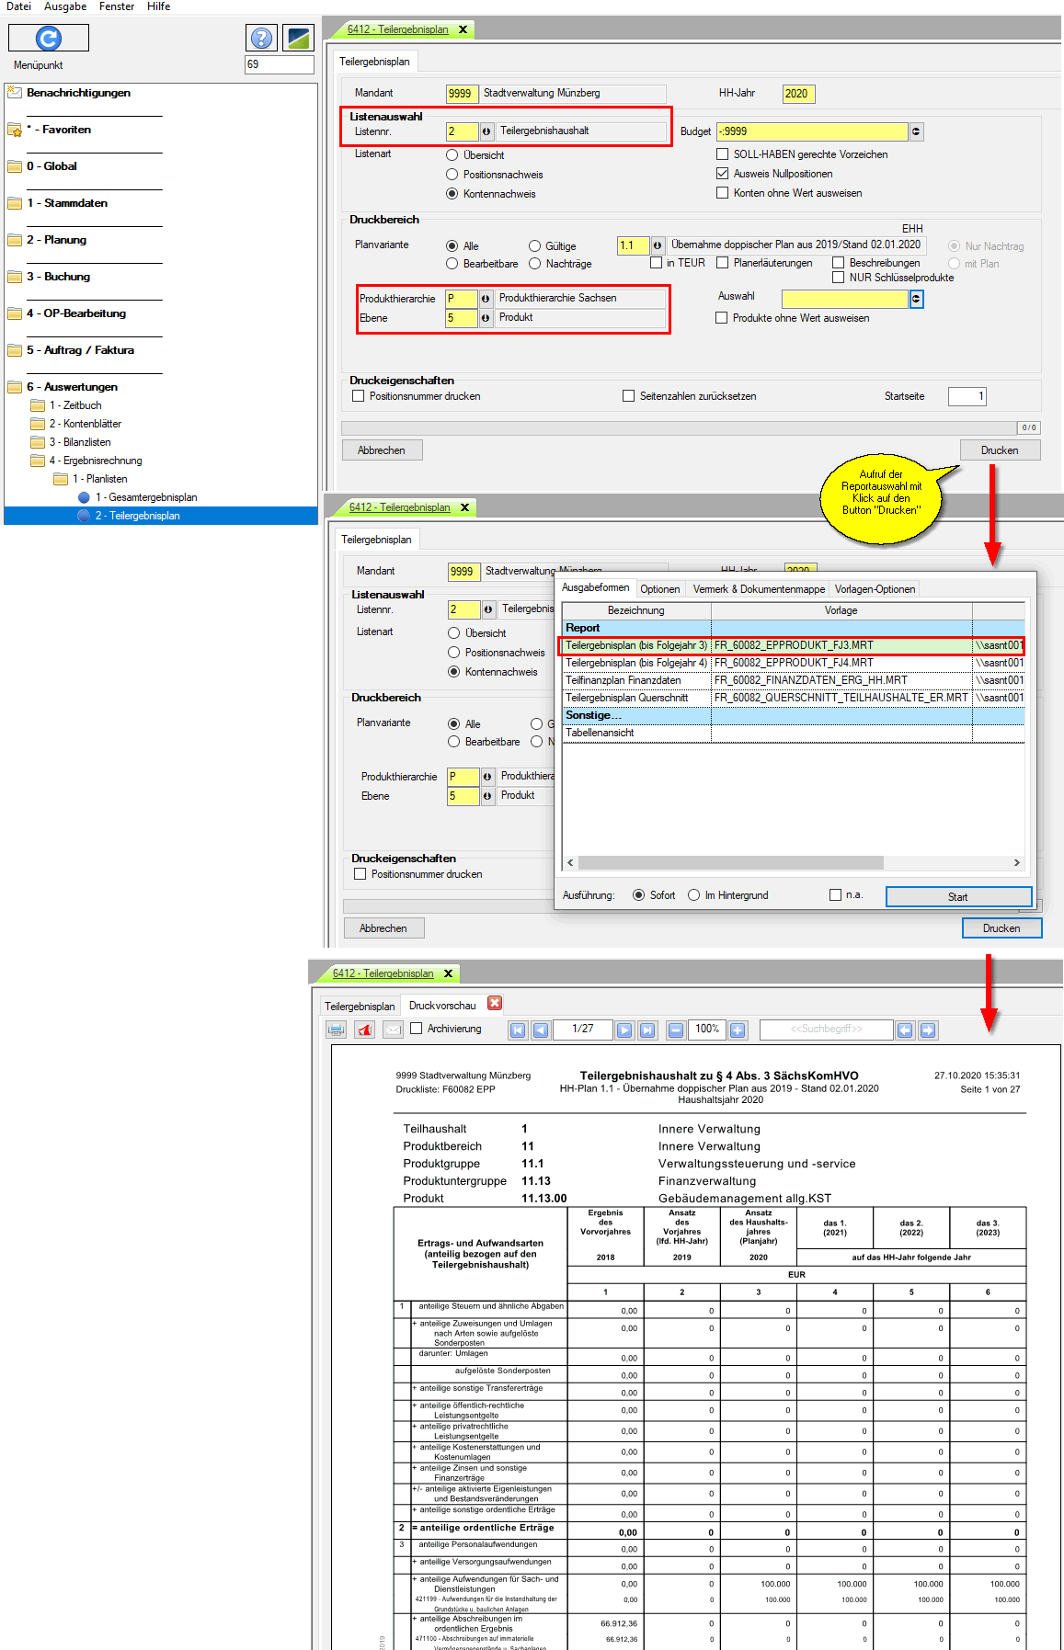Click the horizontal scrollbar in report list

coord(731,863)
